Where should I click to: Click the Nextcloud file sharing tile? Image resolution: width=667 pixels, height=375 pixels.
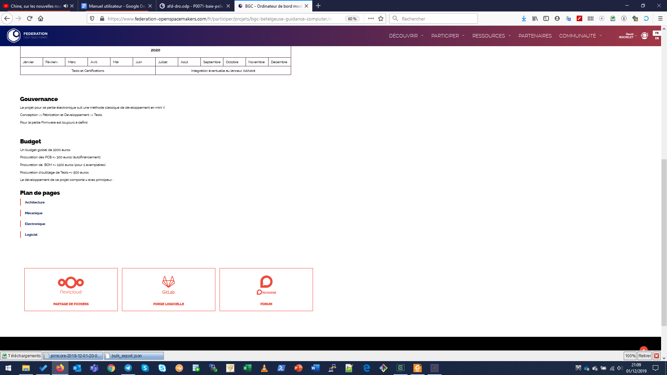(x=71, y=289)
